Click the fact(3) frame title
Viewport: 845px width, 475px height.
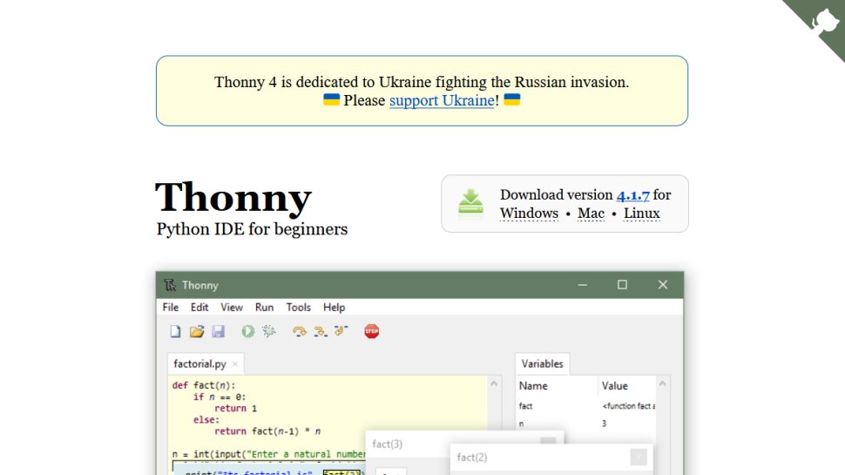coord(388,444)
